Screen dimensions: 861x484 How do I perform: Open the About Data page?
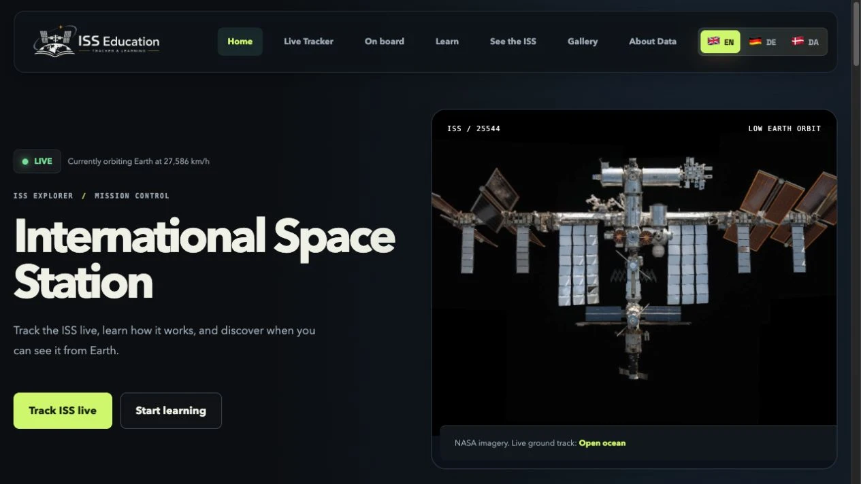click(652, 41)
